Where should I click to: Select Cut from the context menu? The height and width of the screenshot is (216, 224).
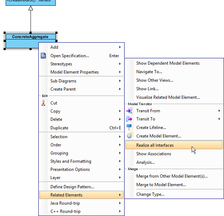(81, 103)
